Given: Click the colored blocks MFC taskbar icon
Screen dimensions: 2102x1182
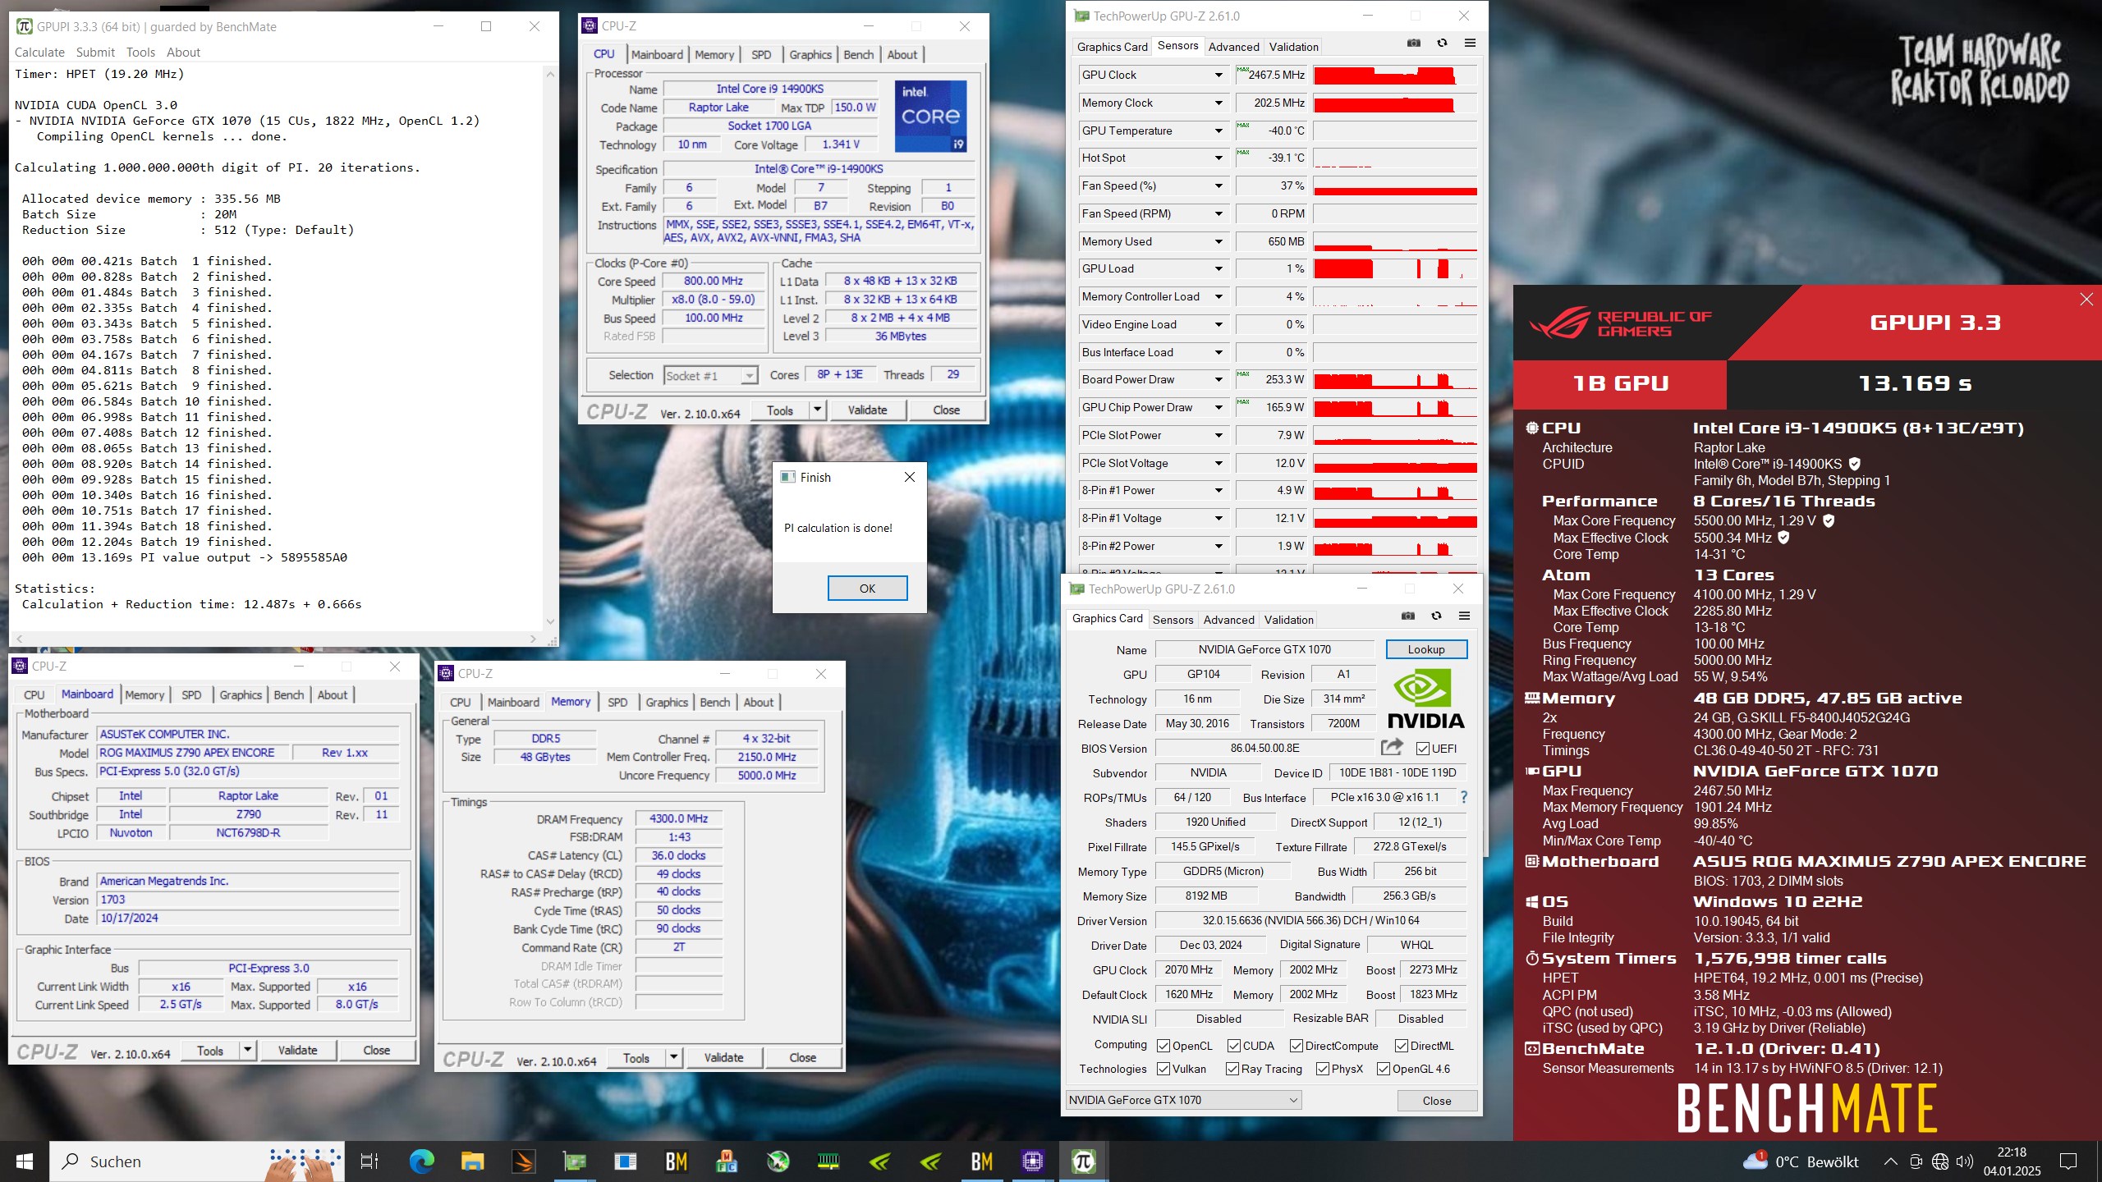Looking at the screenshot, I should [727, 1161].
